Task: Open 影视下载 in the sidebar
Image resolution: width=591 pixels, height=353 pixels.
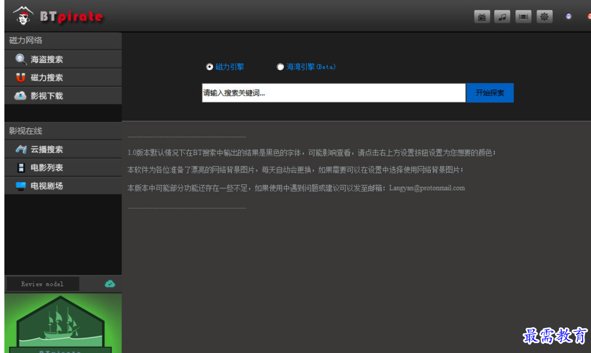Action: [x=63, y=96]
